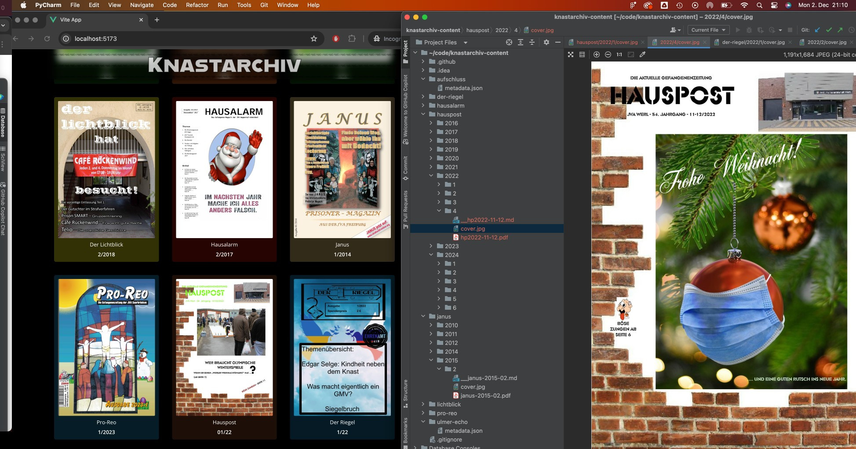Fit image zoom to window

(x=631, y=54)
